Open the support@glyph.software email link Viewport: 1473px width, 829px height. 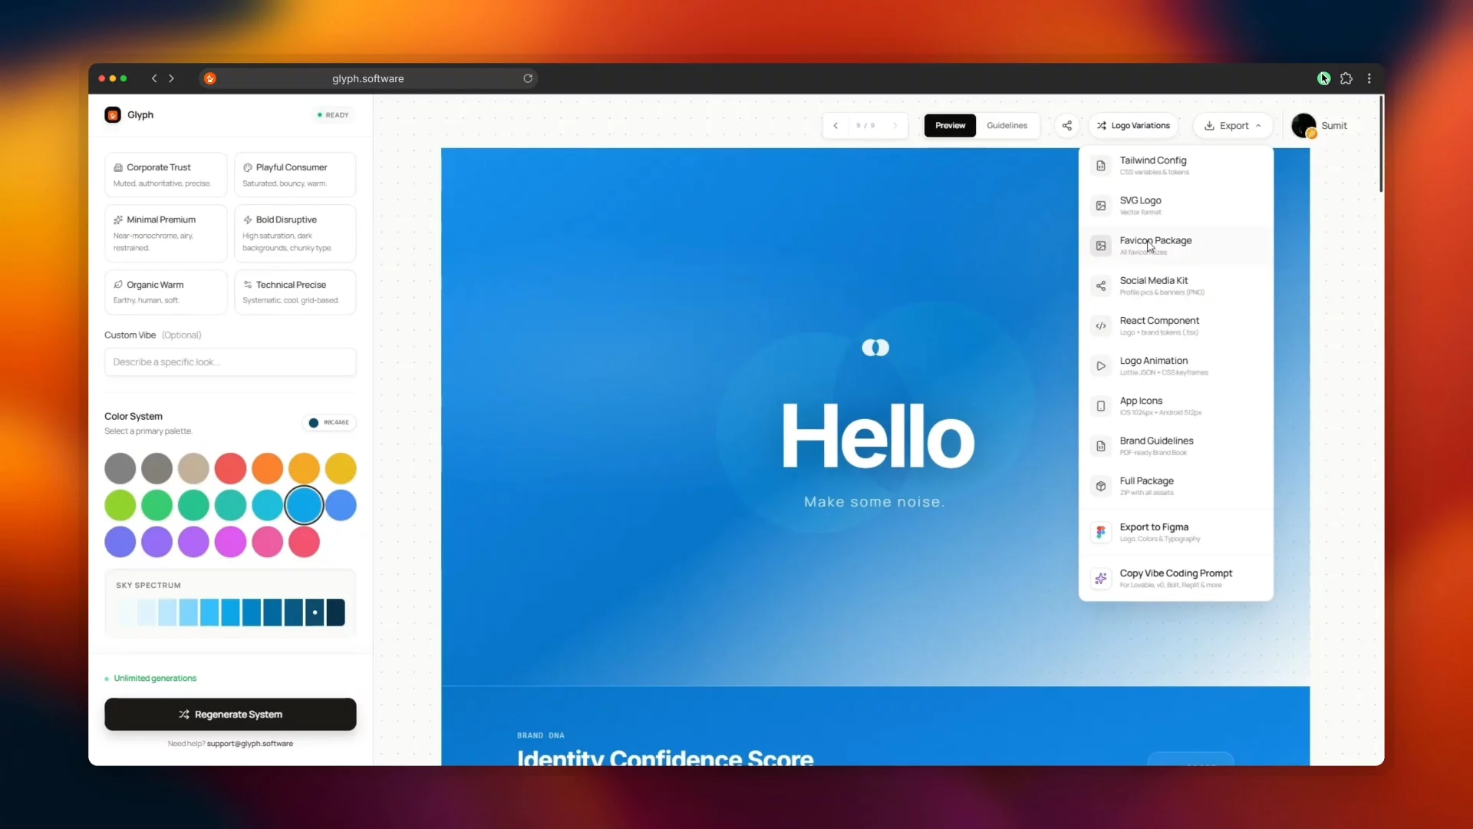click(250, 744)
